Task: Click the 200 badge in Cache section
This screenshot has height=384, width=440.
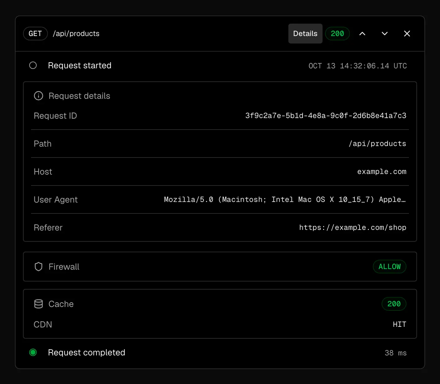Action: tap(394, 304)
